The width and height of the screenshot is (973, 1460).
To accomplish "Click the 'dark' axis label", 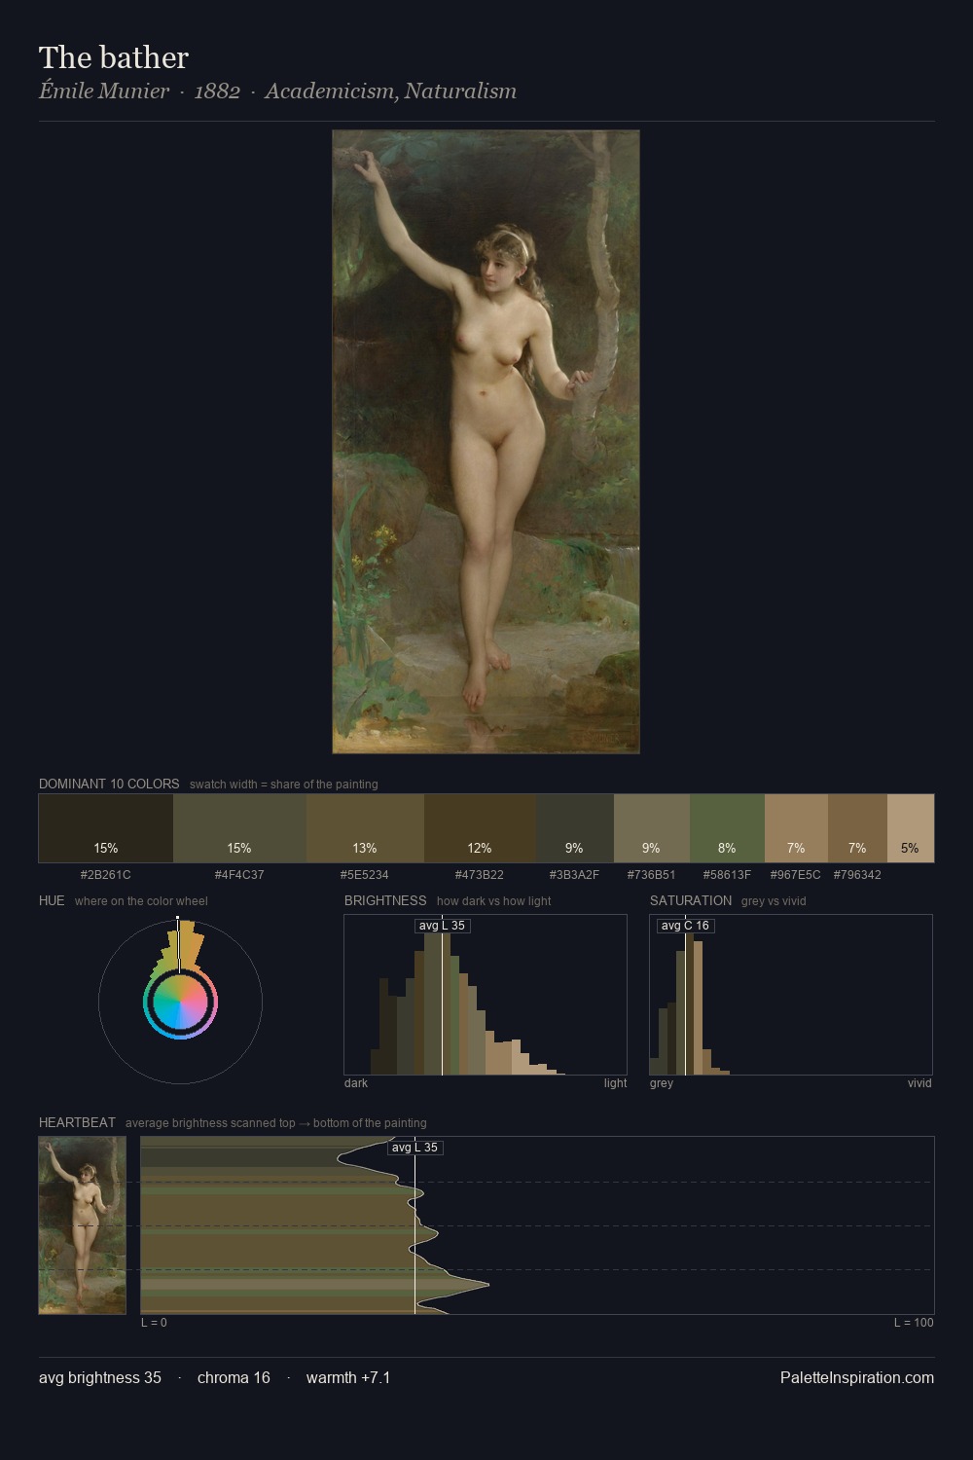I will 356,1083.
